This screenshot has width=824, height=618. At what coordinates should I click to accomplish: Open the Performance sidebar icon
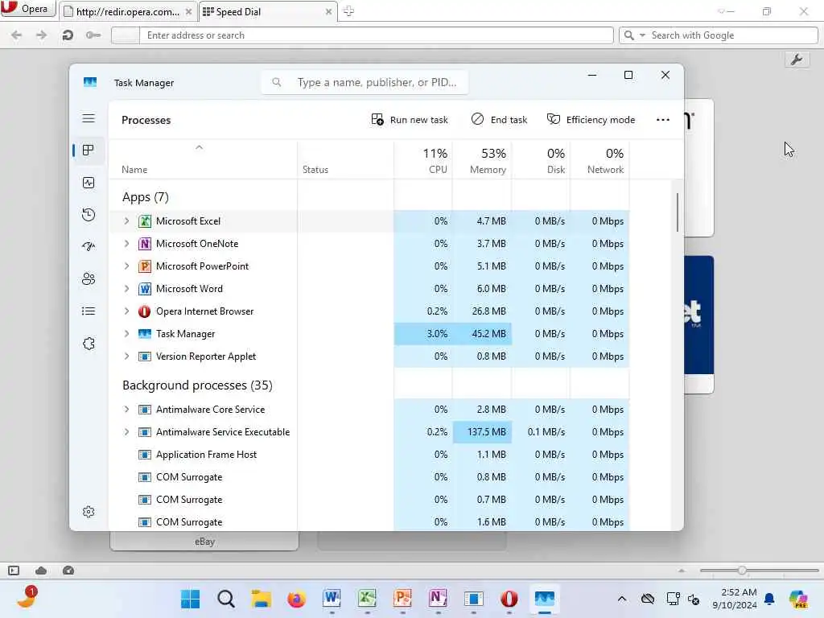(89, 183)
